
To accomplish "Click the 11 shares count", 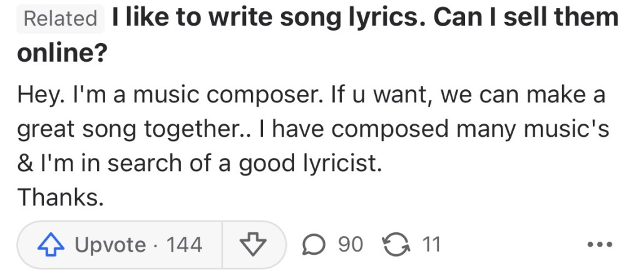I will pos(431,245).
